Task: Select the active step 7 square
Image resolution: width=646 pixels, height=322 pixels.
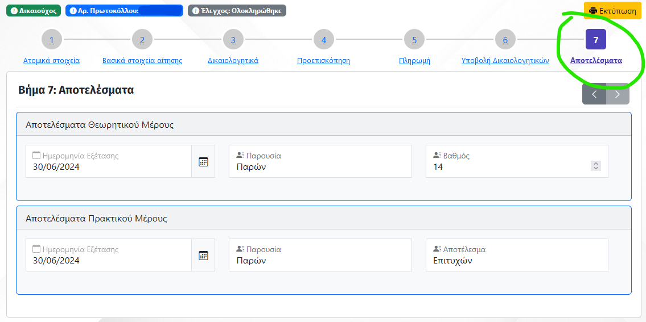Action: pyautogui.click(x=596, y=40)
